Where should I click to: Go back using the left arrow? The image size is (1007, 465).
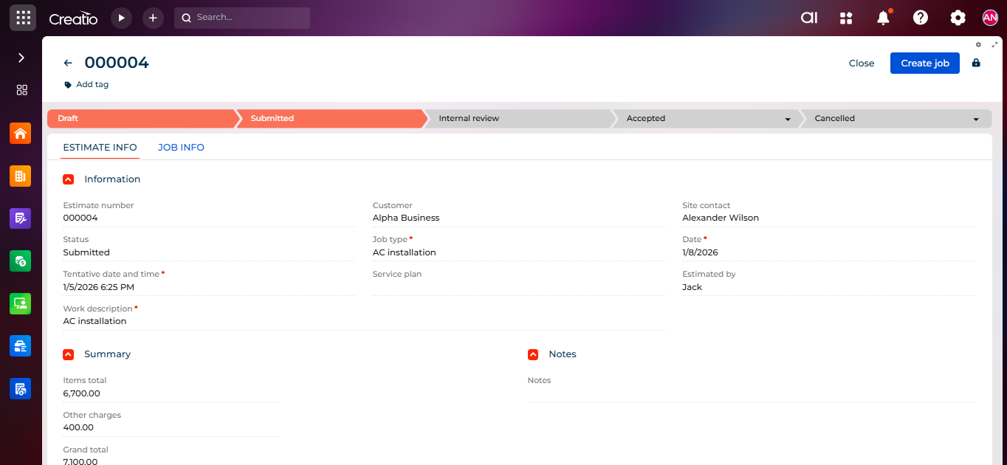click(x=68, y=63)
